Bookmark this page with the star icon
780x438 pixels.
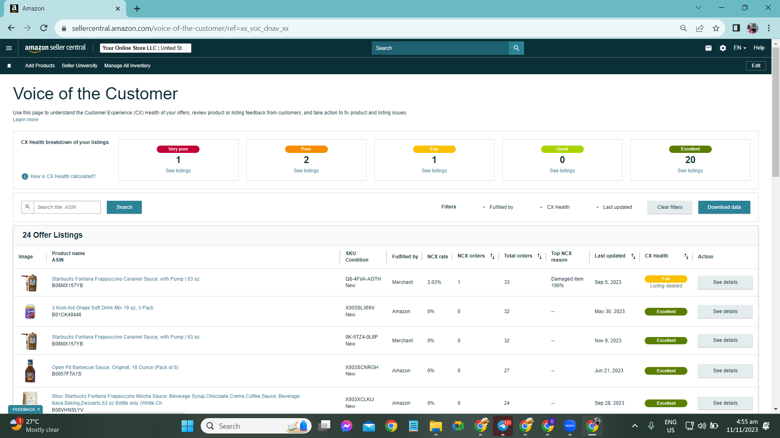click(716, 28)
